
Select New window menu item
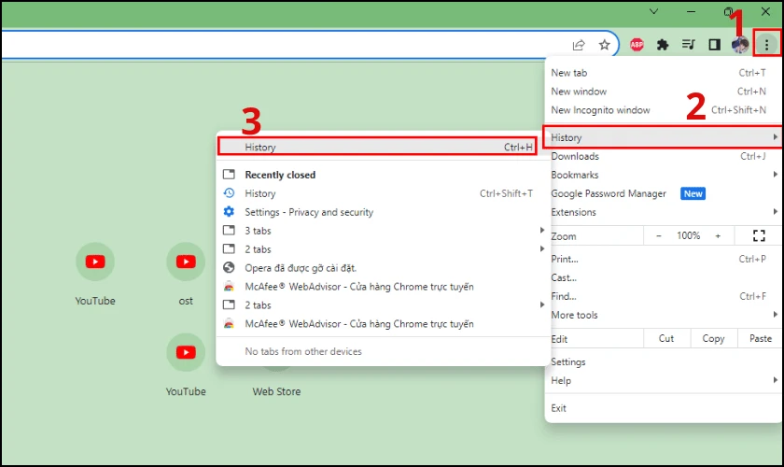pos(663,92)
